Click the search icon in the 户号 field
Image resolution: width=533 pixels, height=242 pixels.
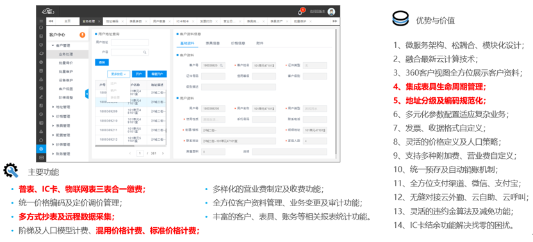click(x=145, y=52)
